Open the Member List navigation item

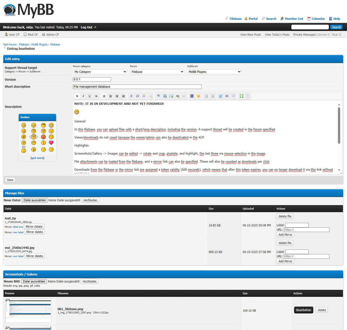coord(292,19)
